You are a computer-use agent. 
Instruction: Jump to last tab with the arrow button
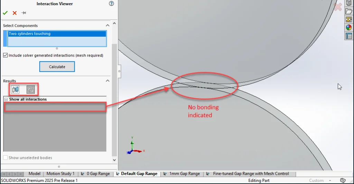point(20,174)
